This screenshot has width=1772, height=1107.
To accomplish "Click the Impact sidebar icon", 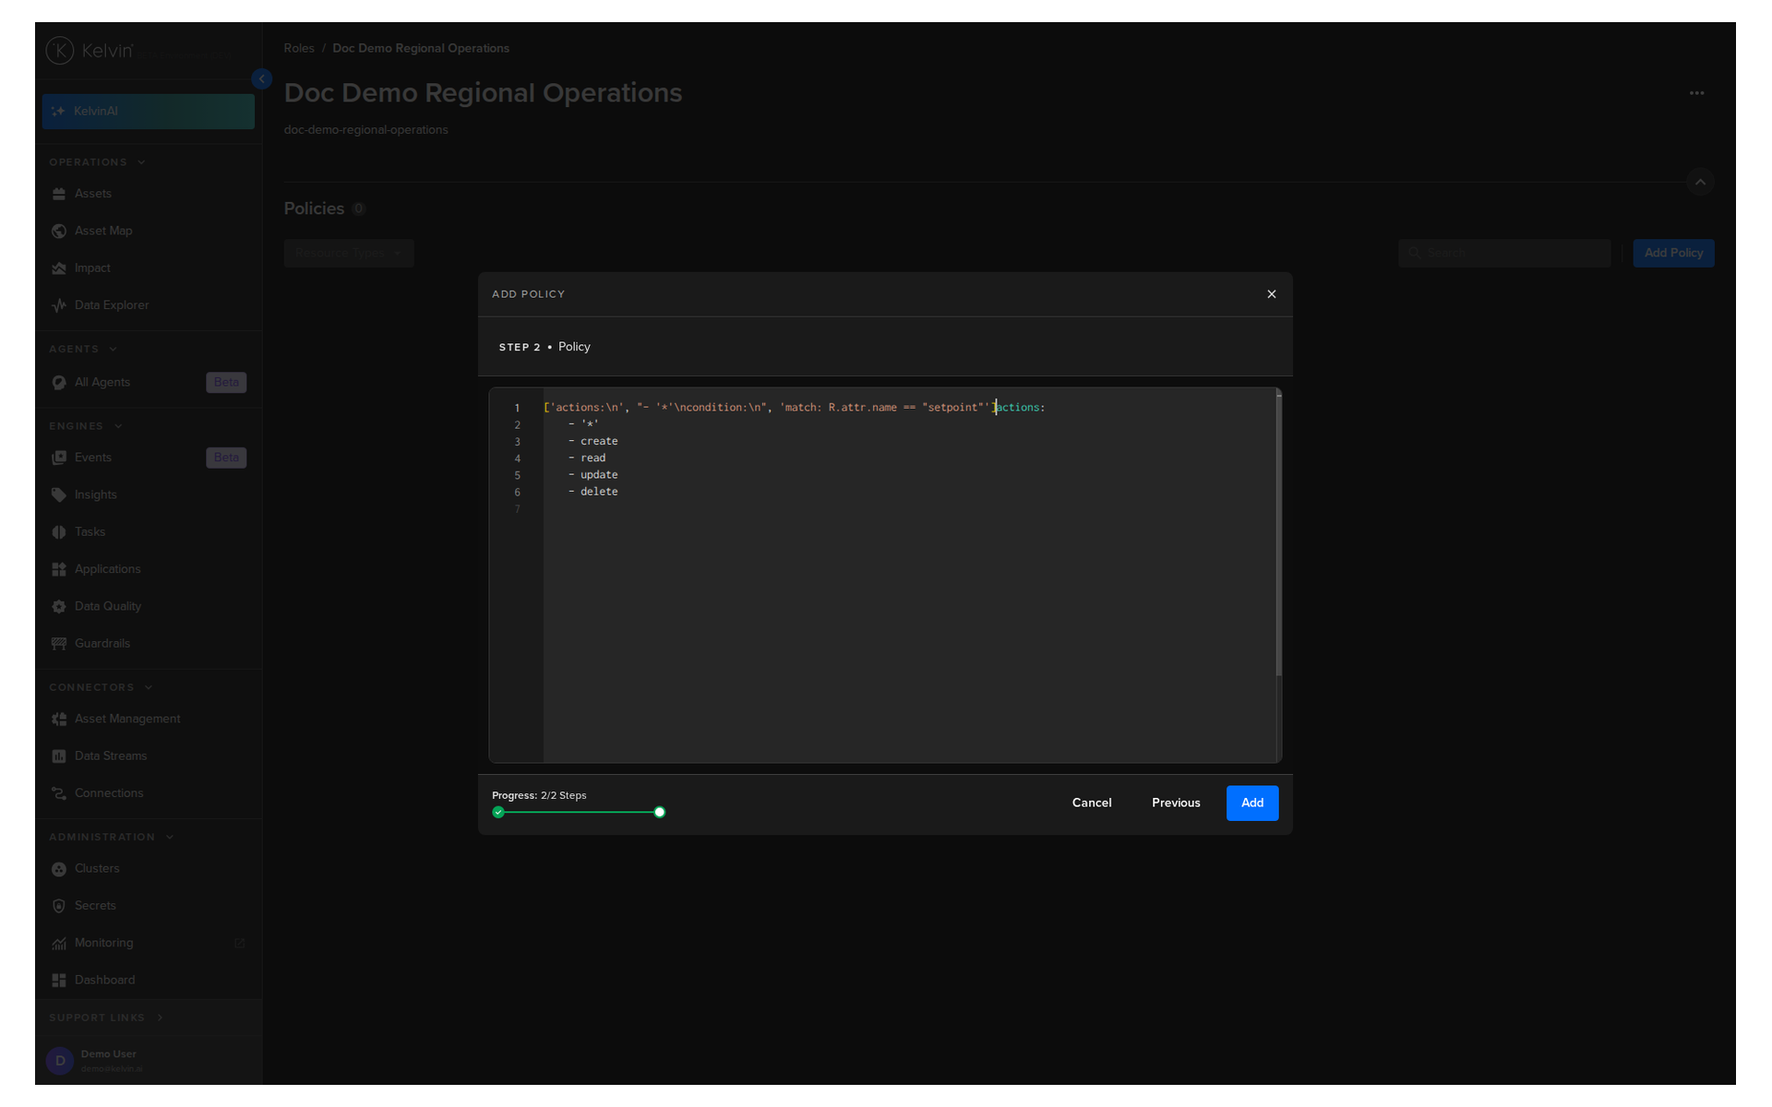I will [59, 268].
